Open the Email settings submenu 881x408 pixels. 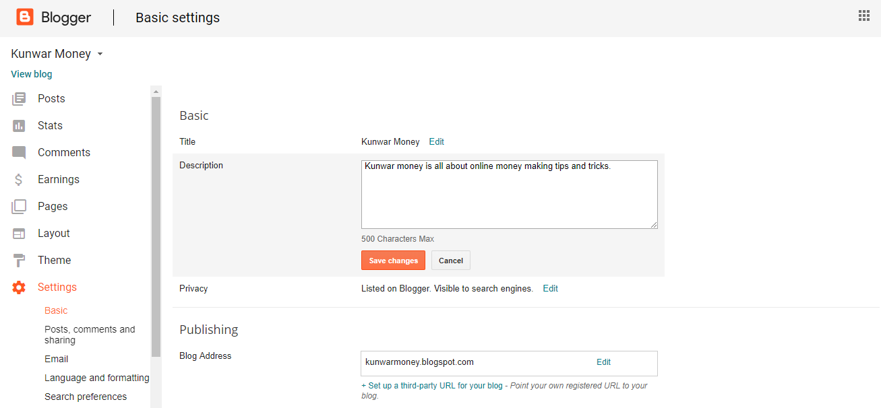pyautogui.click(x=57, y=359)
